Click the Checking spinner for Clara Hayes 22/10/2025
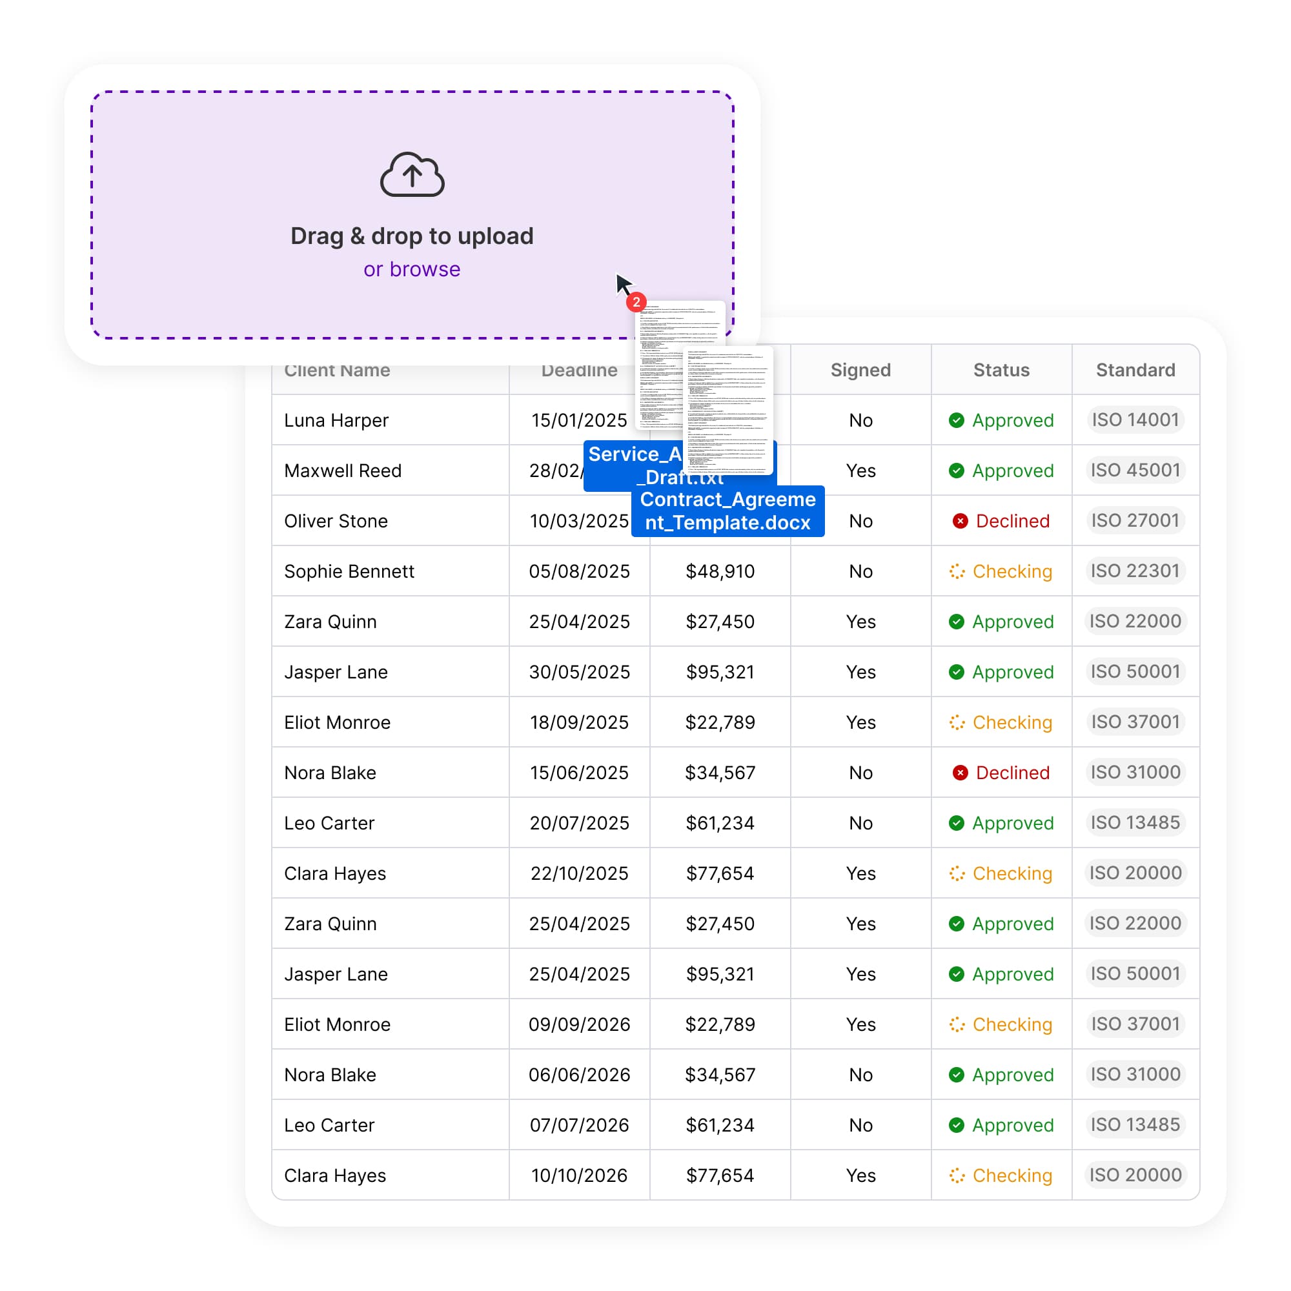Viewport: 1291px width, 1291px height. point(957,873)
